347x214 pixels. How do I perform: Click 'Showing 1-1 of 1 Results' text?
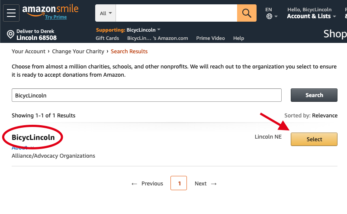click(43, 115)
